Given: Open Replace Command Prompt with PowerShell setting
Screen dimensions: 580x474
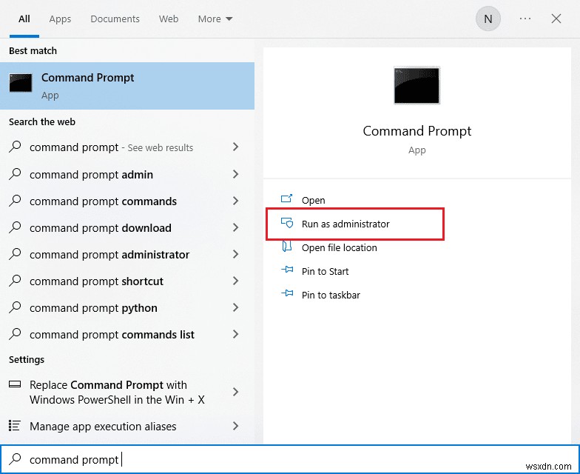Looking at the screenshot, I should pyautogui.click(x=117, y=393).
